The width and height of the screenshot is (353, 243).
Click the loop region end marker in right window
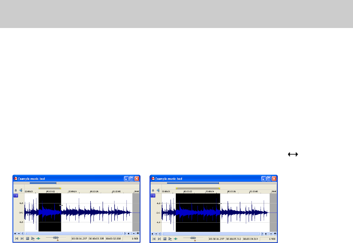[x=219, y=188]
